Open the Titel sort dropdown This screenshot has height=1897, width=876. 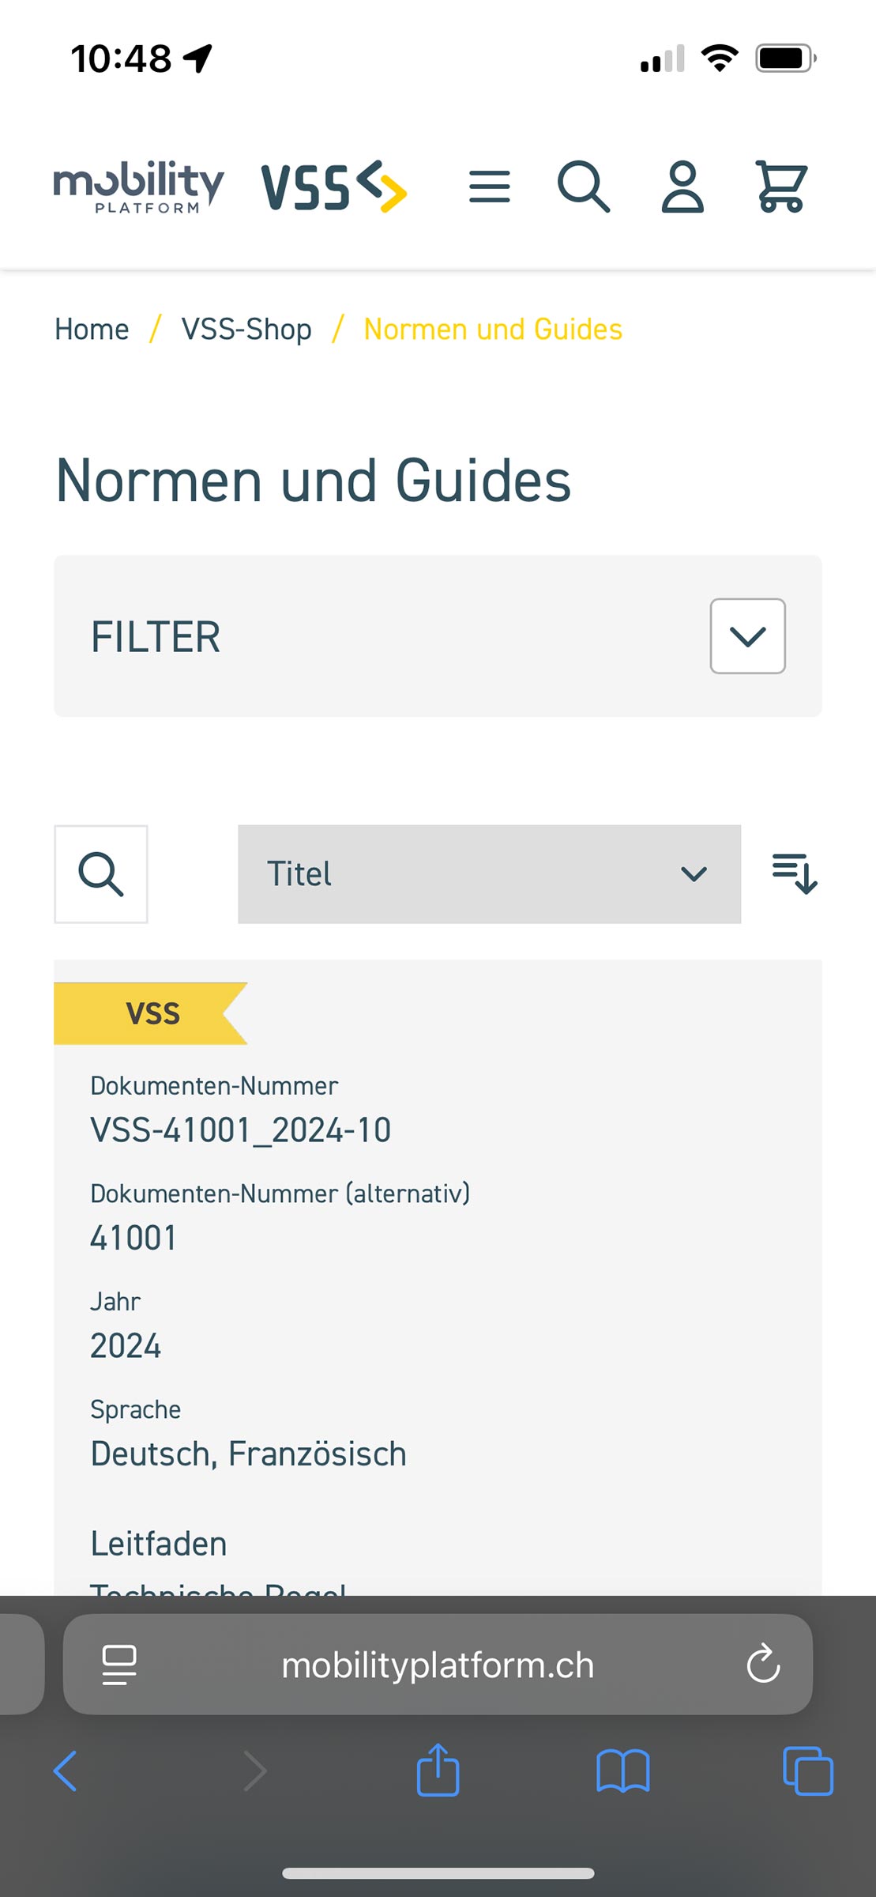click(489, 874)
